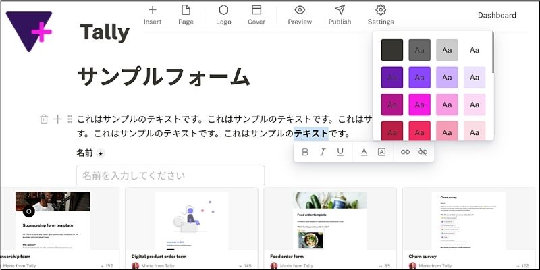Select the medium gray Aa swatch
540x270 pixels.
point(419,50)
